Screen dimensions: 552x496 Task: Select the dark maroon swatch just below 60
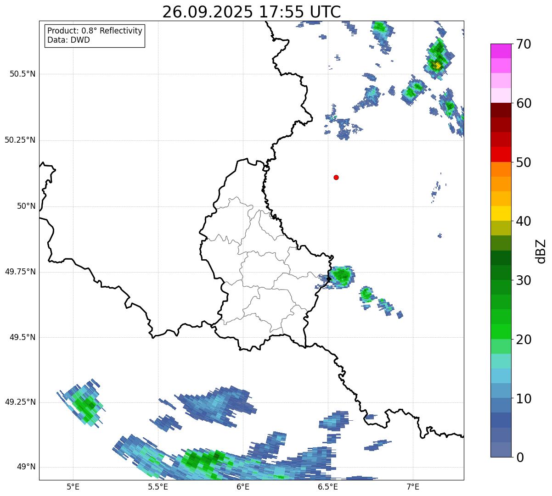coord(501,110)
